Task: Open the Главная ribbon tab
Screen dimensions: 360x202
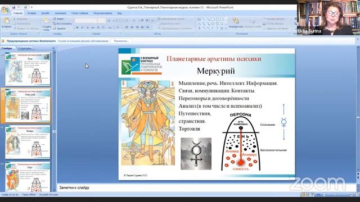Action: click(x=17, y=13)
